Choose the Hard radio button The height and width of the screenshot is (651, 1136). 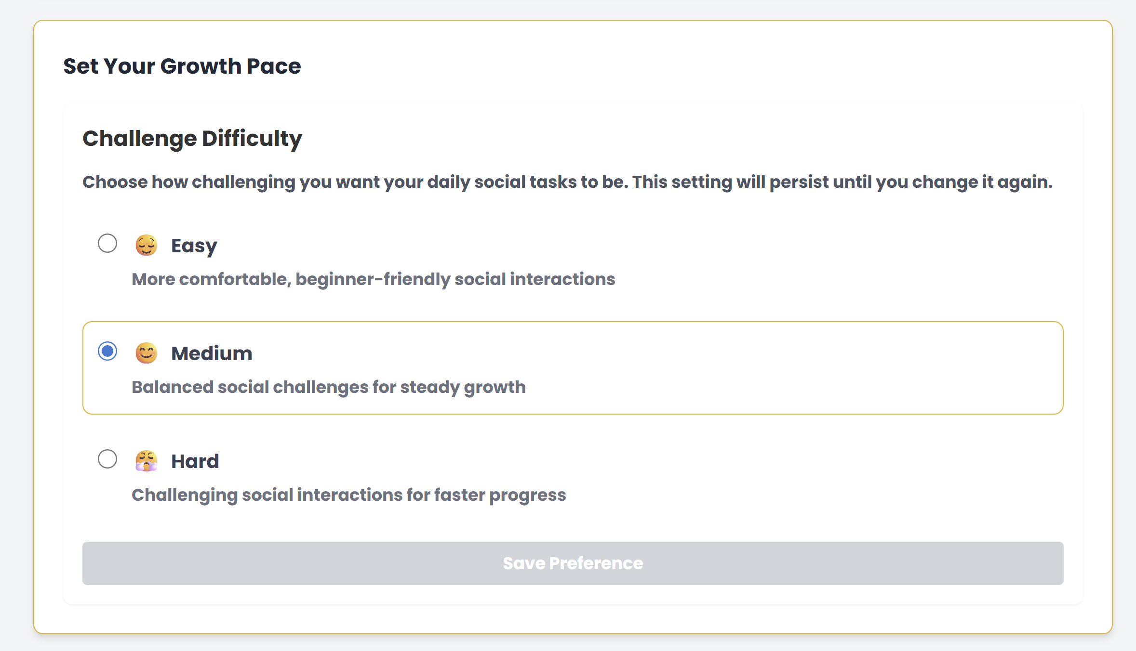pos(107,459)
